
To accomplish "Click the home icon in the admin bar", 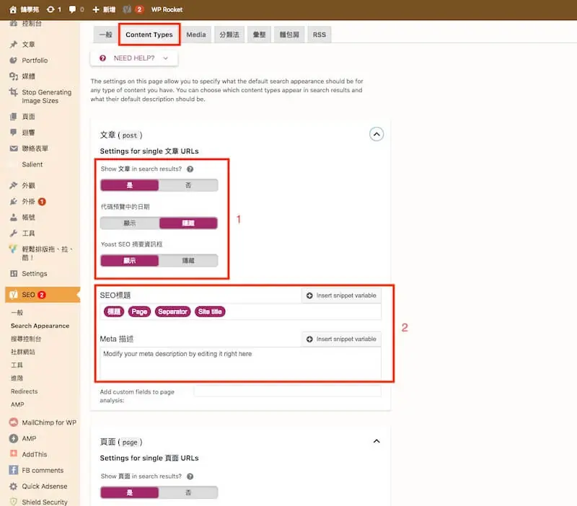I will [13, 9].
